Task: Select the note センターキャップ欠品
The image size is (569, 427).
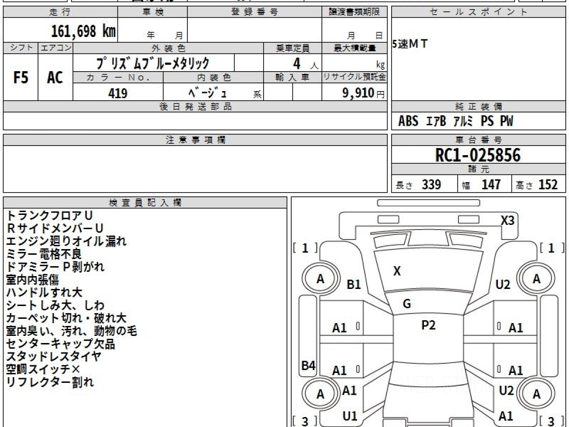Action: coord(61,344)
